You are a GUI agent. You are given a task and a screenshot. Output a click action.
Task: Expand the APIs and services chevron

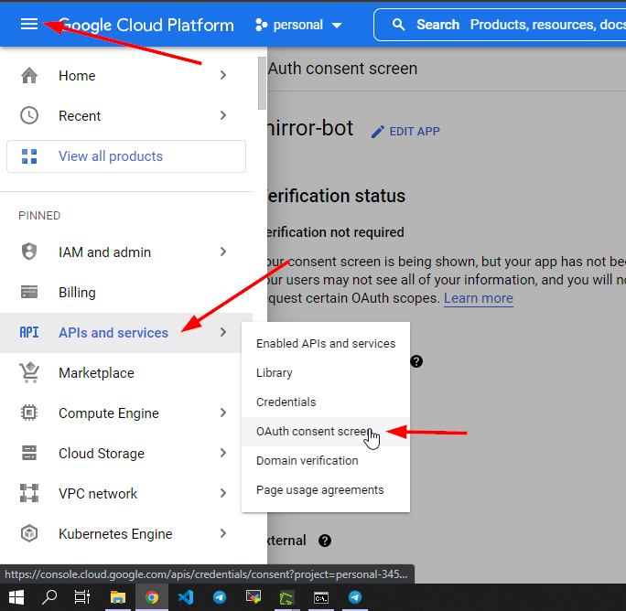click(223, 332)
